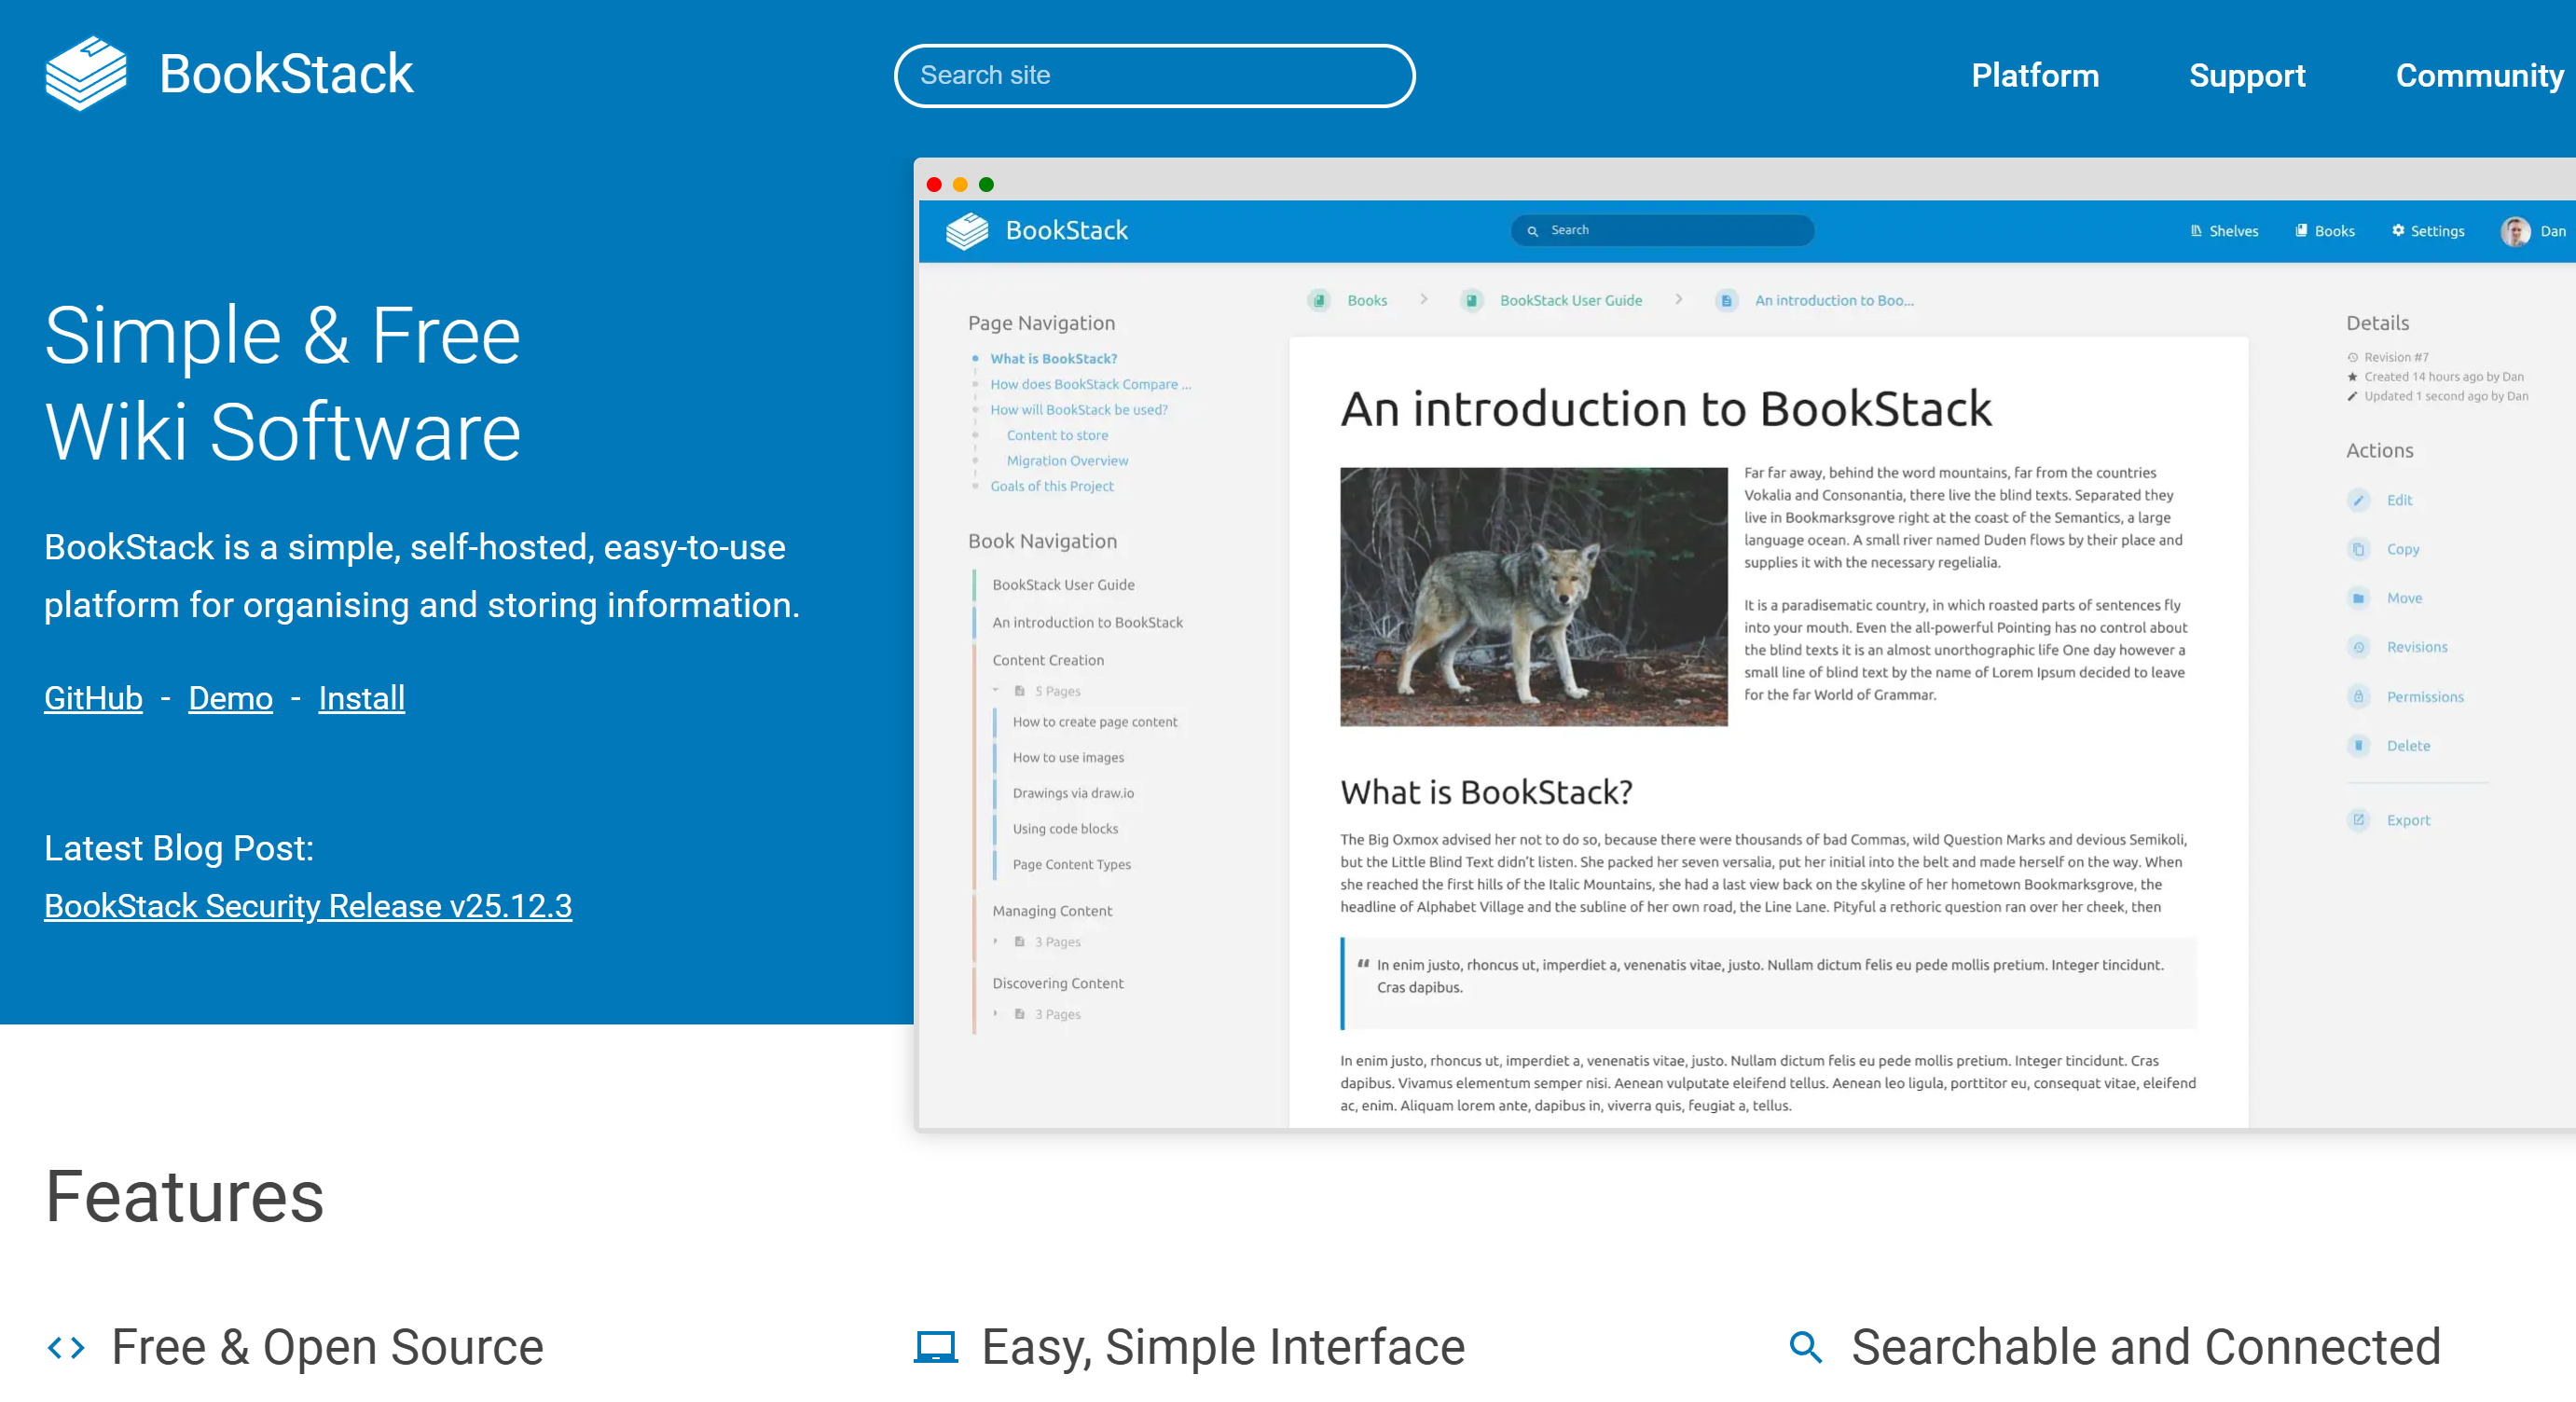Open the Platform menu
Viewport: 2576px width, 1402px height.
2034,76
